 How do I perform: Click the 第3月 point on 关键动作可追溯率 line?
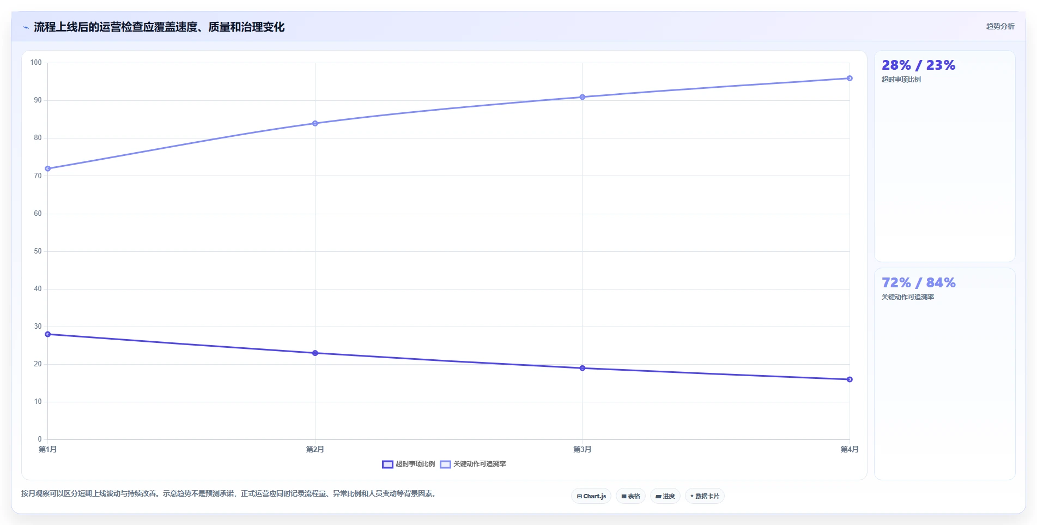click(583, 97)
